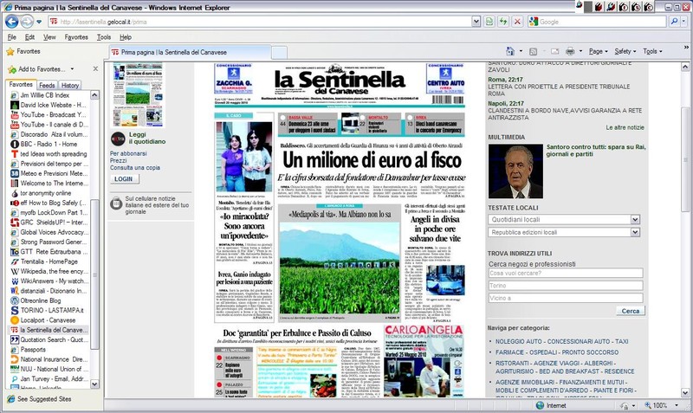Open the YouTube - Broadcast favorite

(x=49, y=114)
